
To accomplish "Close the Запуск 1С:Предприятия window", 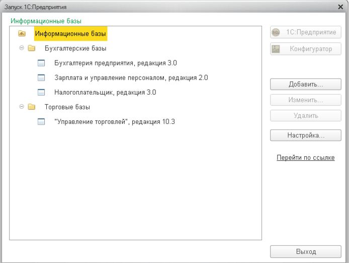I will click(340, 7).
